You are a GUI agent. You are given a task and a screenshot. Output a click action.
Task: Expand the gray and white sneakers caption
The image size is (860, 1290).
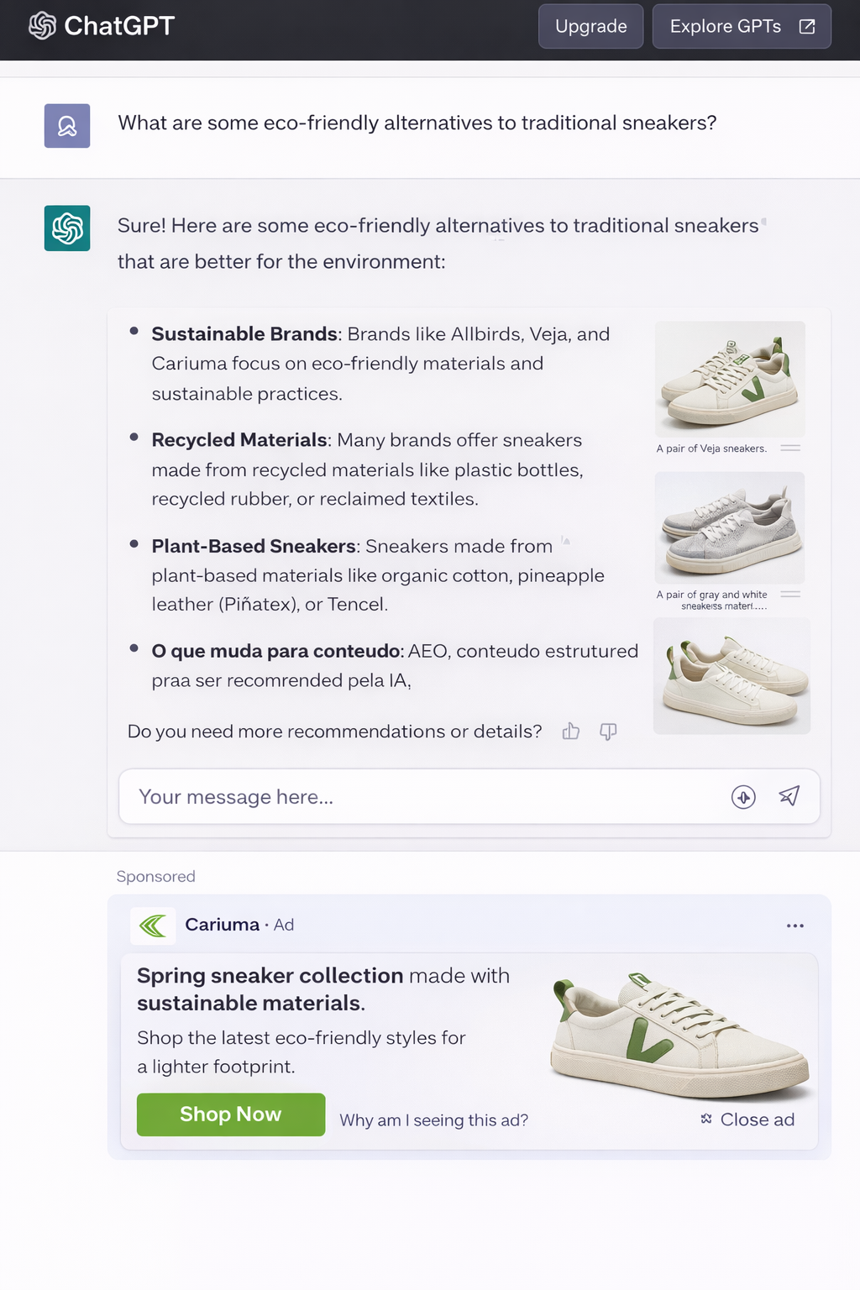click(x=790, y=594)
